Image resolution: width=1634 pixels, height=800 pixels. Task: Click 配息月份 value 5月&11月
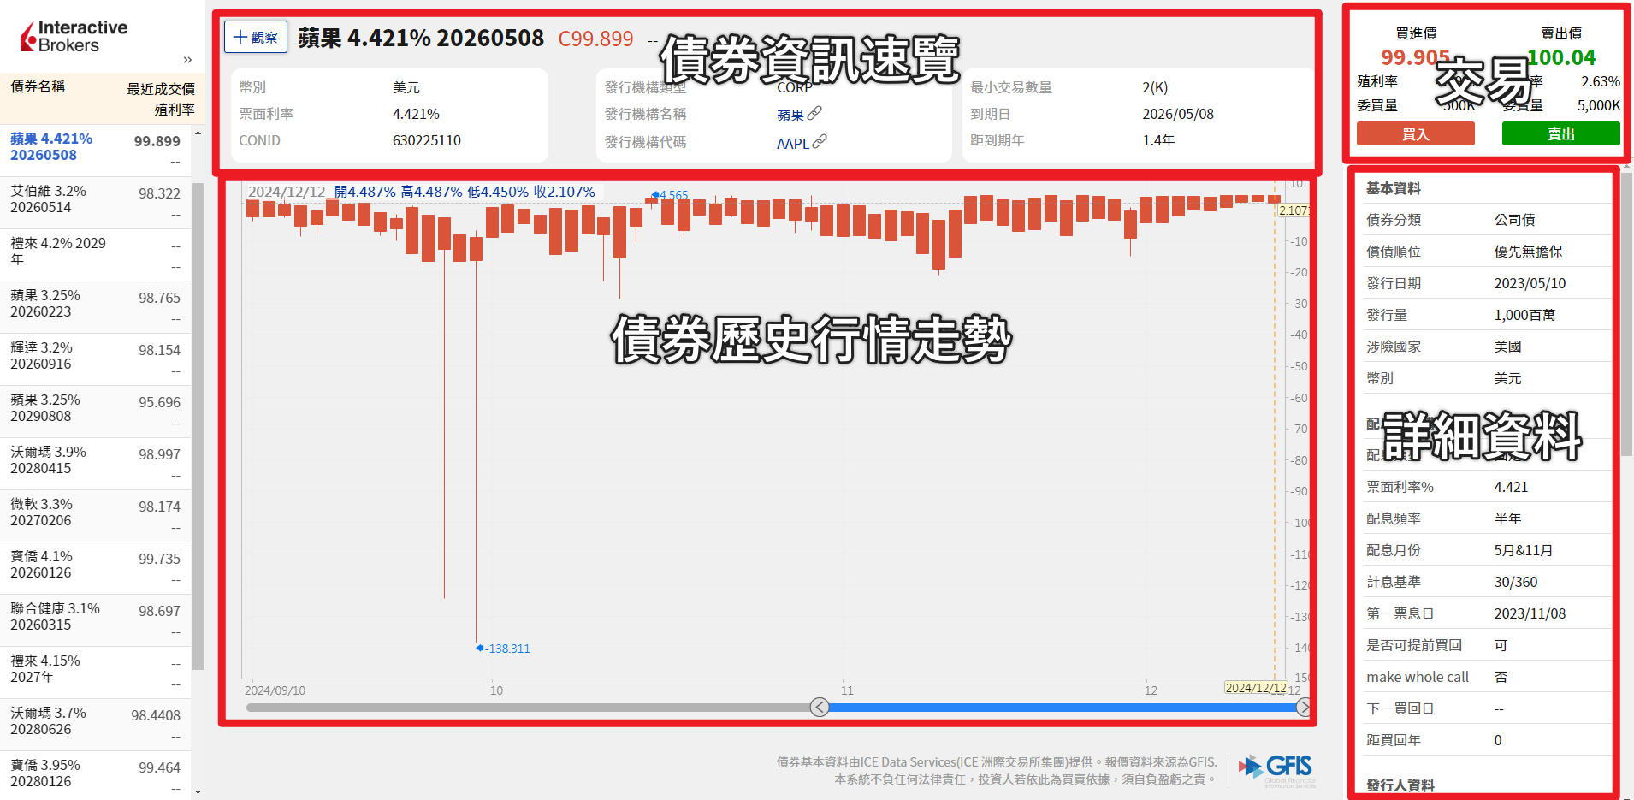tap(1524, 550)
